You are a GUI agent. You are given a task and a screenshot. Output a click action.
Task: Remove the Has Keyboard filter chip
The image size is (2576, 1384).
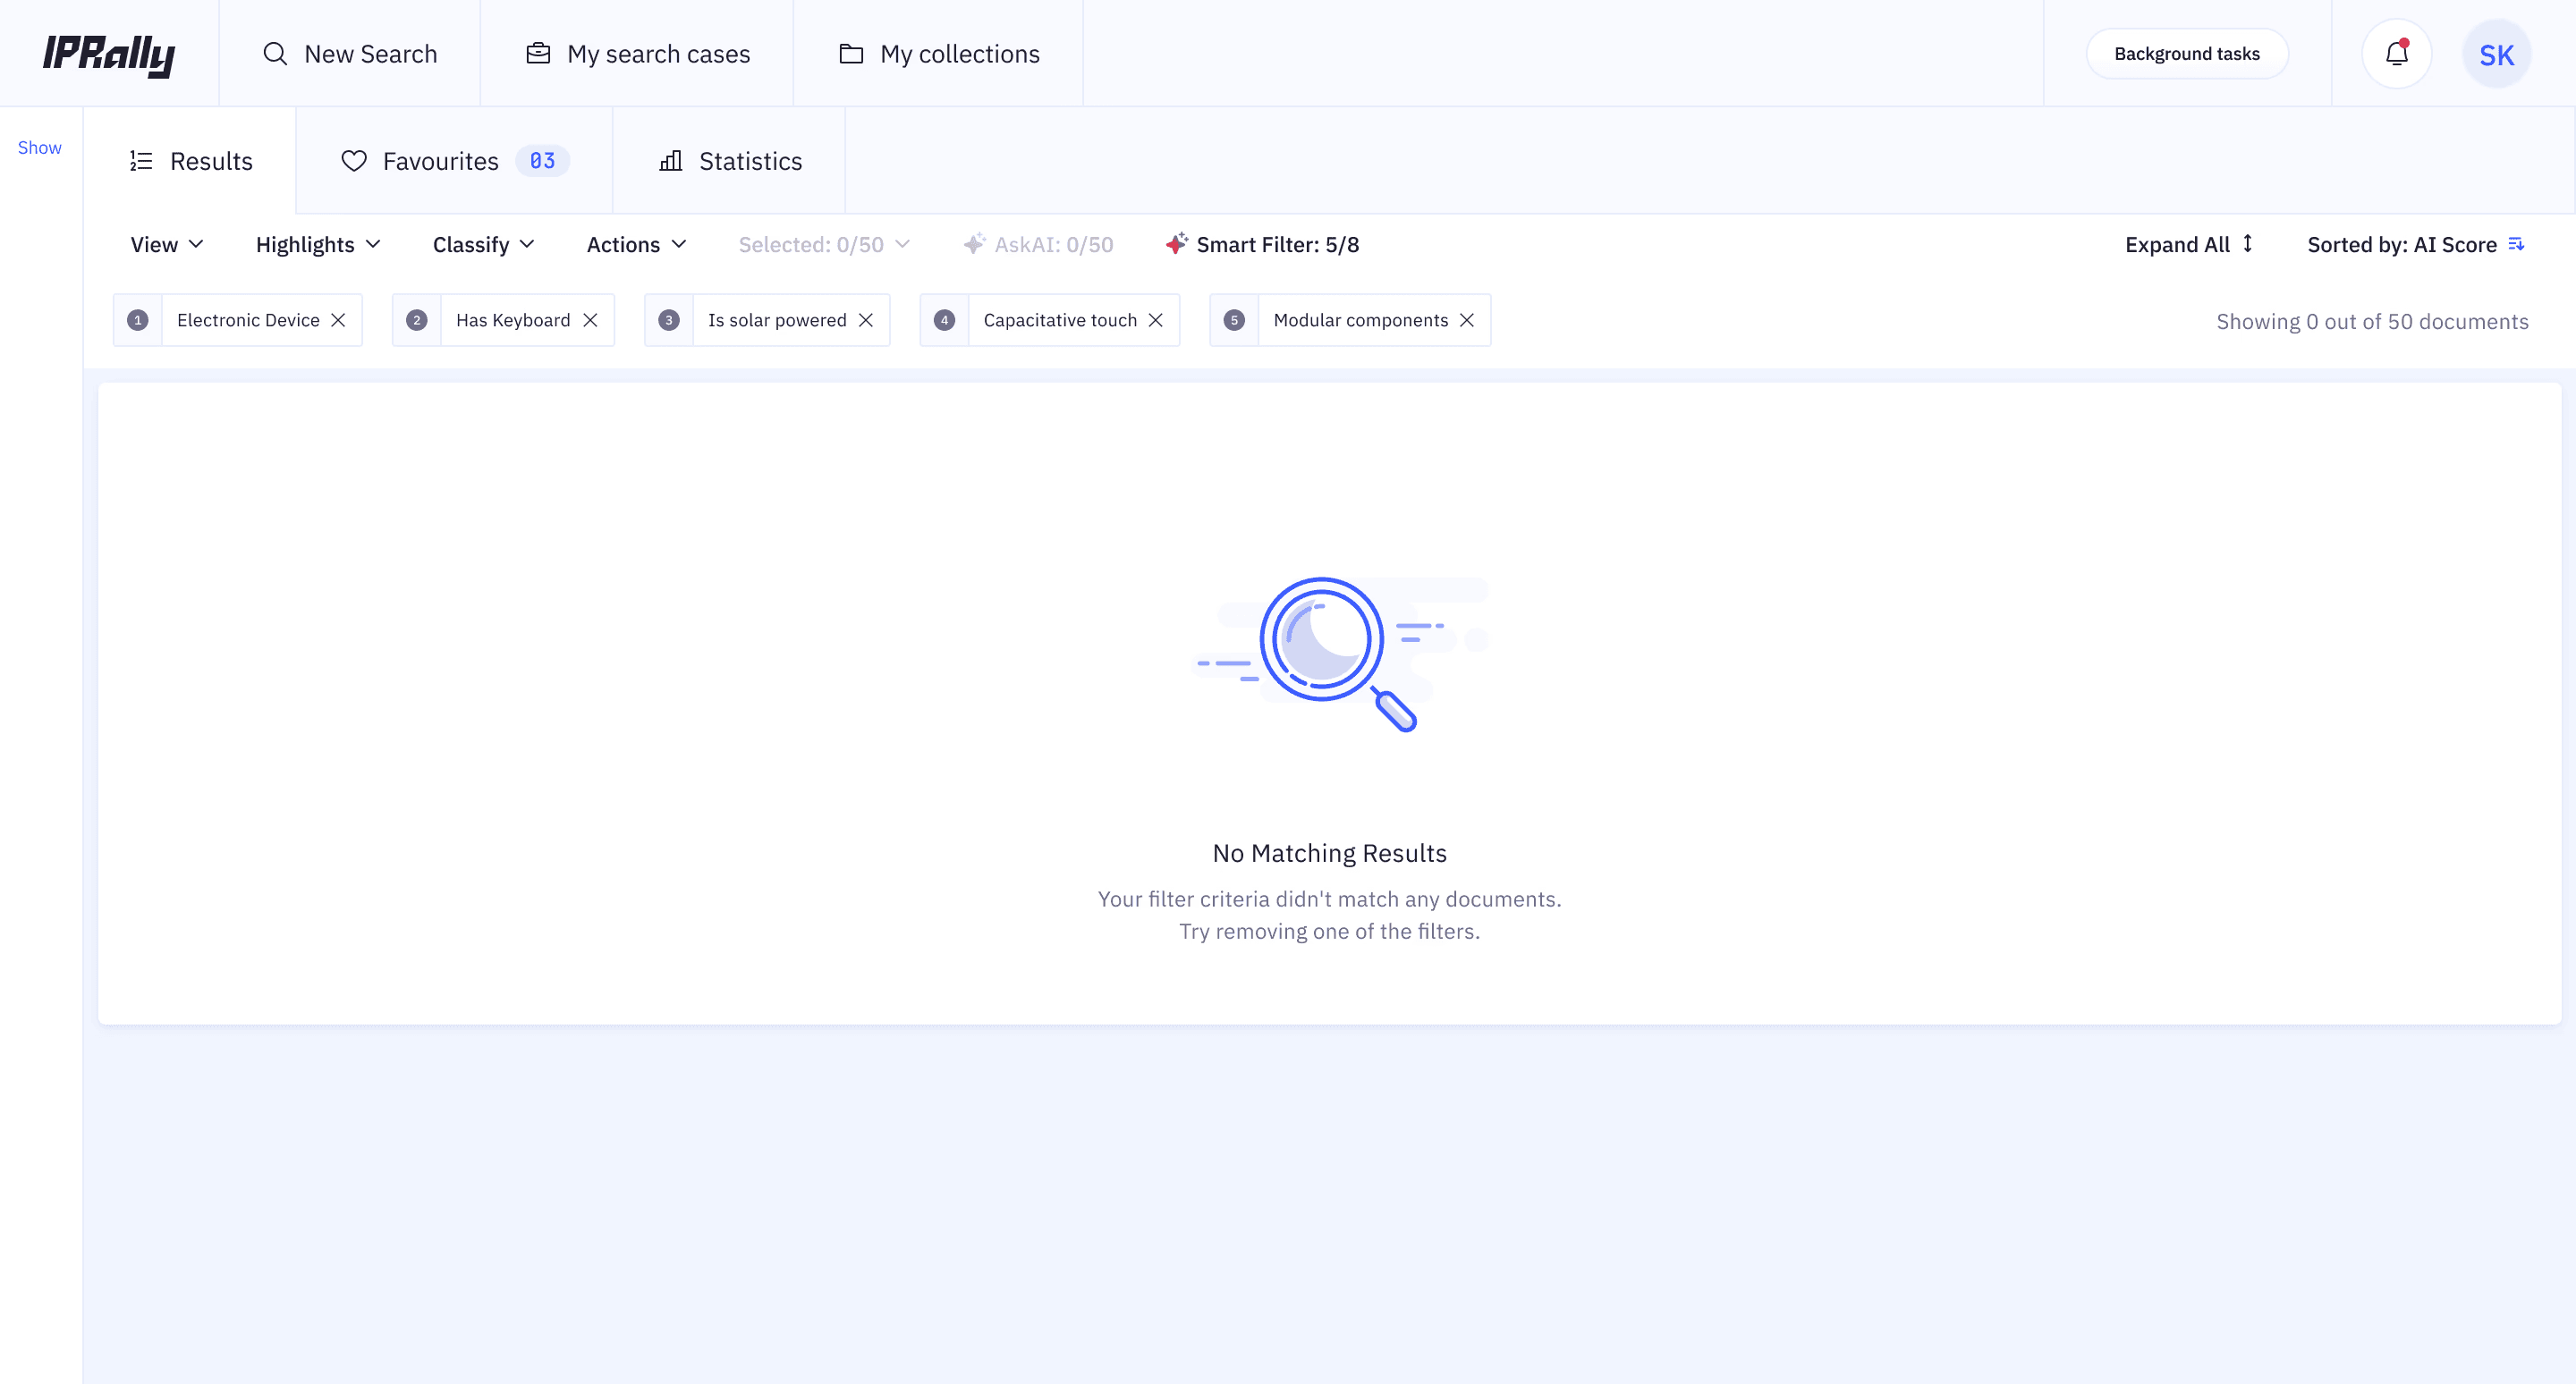click(x=590, y=320)
